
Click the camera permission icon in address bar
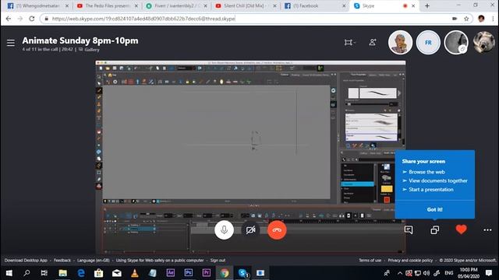455,19
